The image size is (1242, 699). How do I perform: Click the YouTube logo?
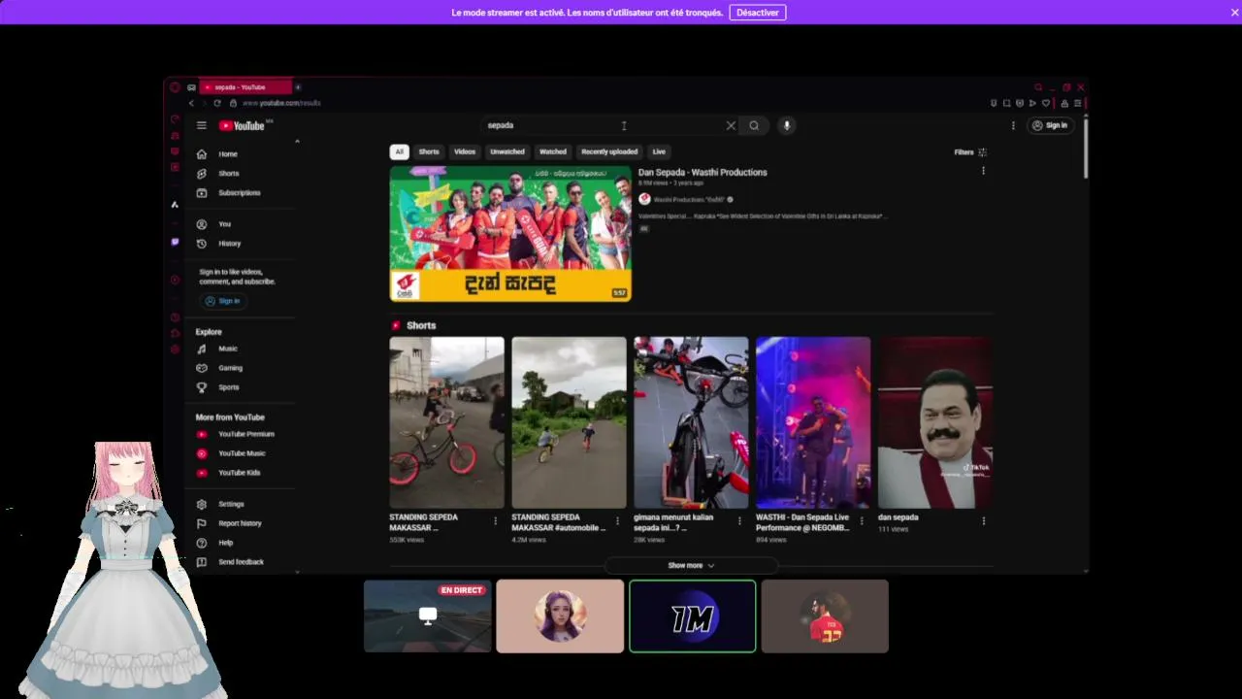[x=242, y=125]
